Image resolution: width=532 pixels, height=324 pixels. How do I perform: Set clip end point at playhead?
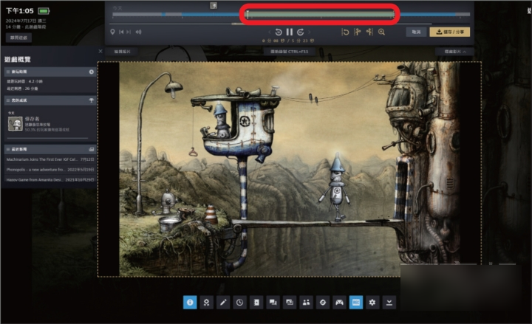[369, 32]
